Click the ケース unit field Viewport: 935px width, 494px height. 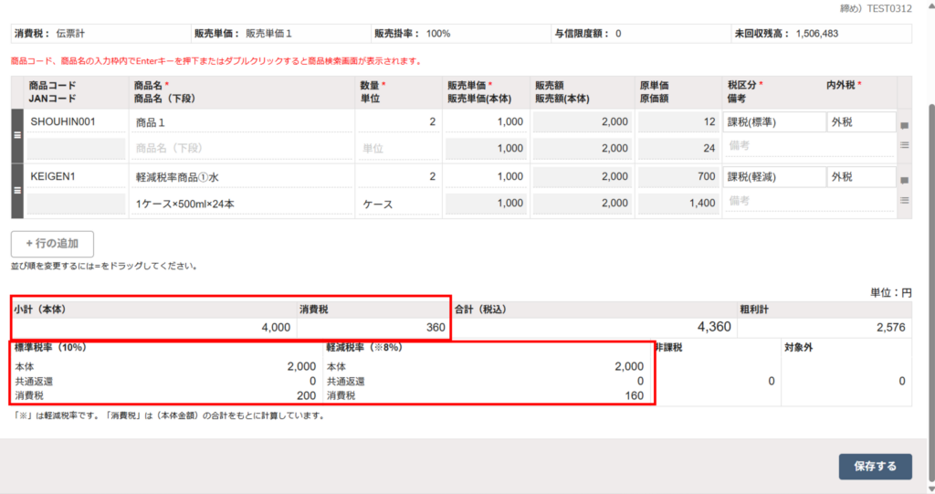(x=397, y=205)
